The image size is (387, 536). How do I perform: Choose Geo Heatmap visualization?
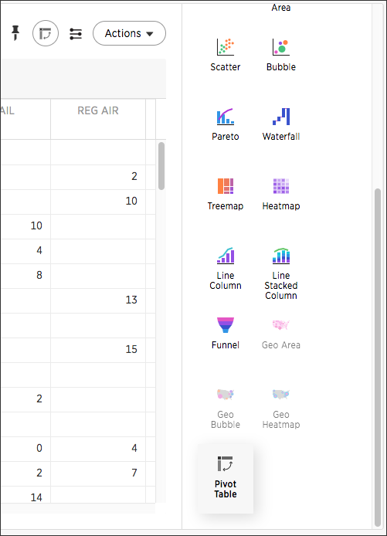click(x=281, y=408)
